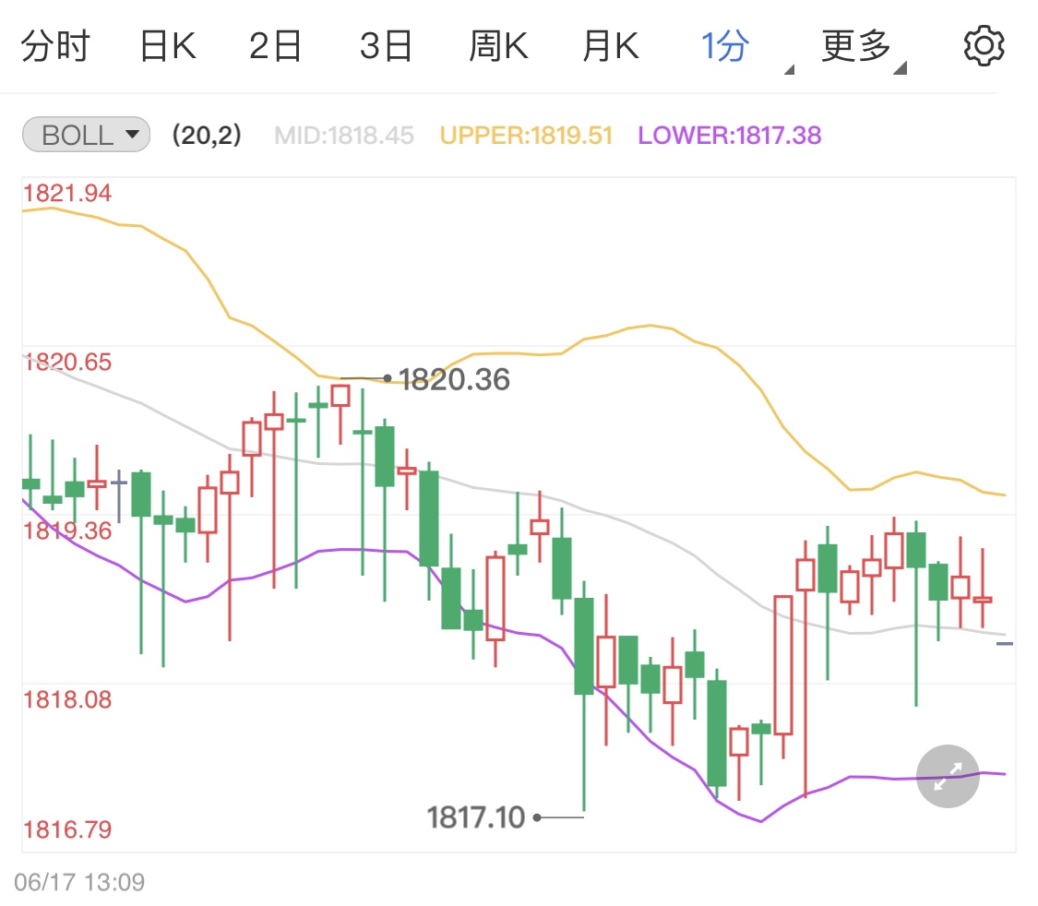The height and width of the screenshot is (906, 1038).
Task: Click the 1820.65 axis label
Action: pos(67,362)
